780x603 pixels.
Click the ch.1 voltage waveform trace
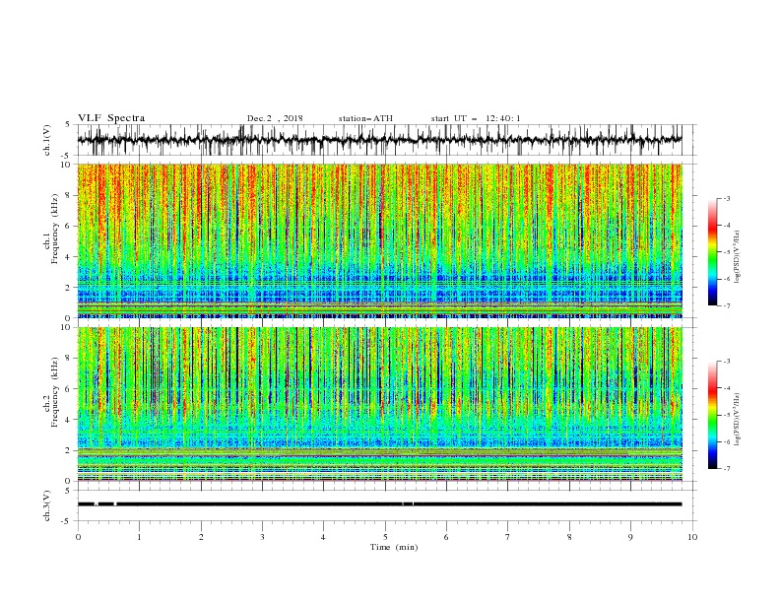[x=379, y=140]
